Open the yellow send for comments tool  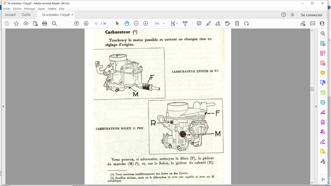(323, 151)
